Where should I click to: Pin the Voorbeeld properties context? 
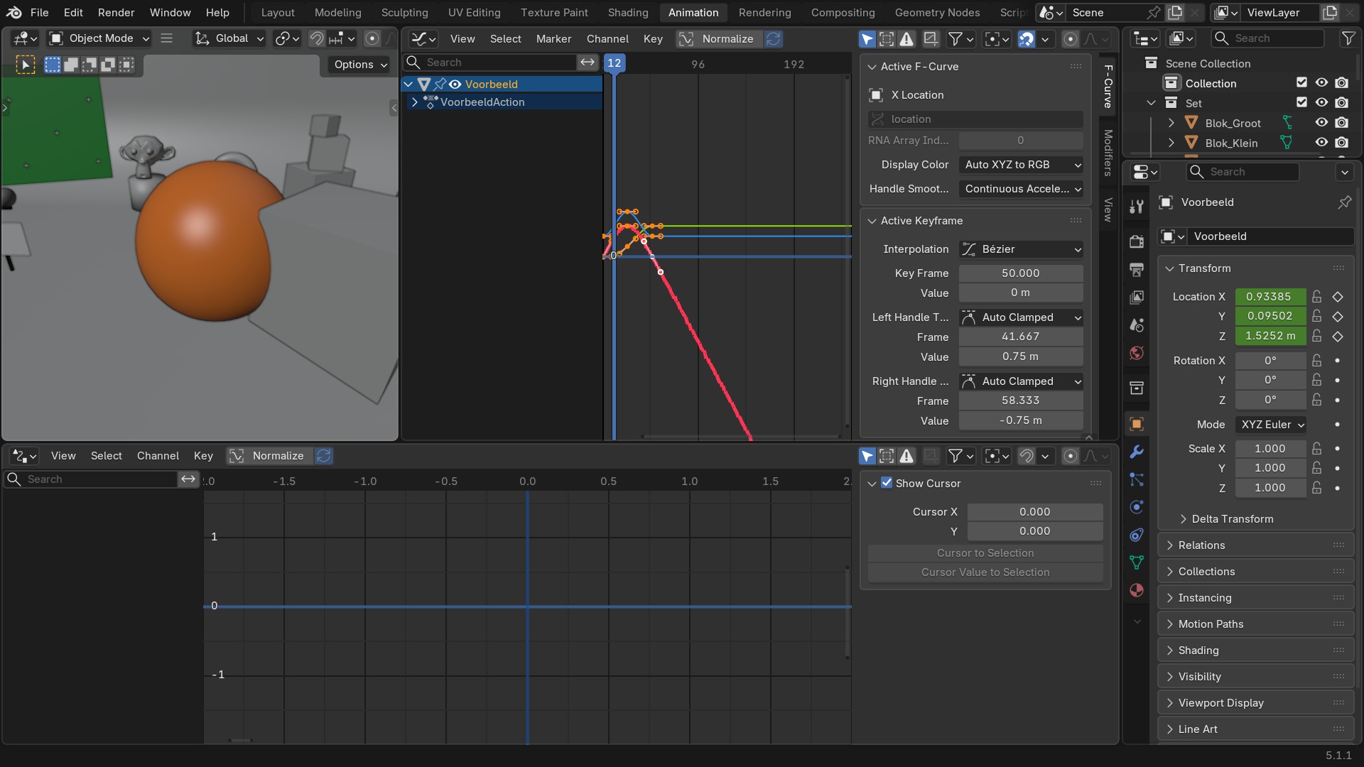(x=1344, y=202)
